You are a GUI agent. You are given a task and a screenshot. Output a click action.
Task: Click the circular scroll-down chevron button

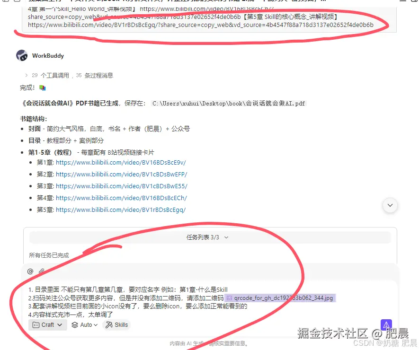click(x=390, y=205)
